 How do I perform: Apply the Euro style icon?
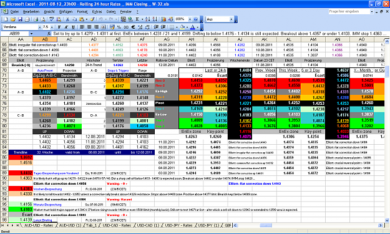[x=133, y=27]
